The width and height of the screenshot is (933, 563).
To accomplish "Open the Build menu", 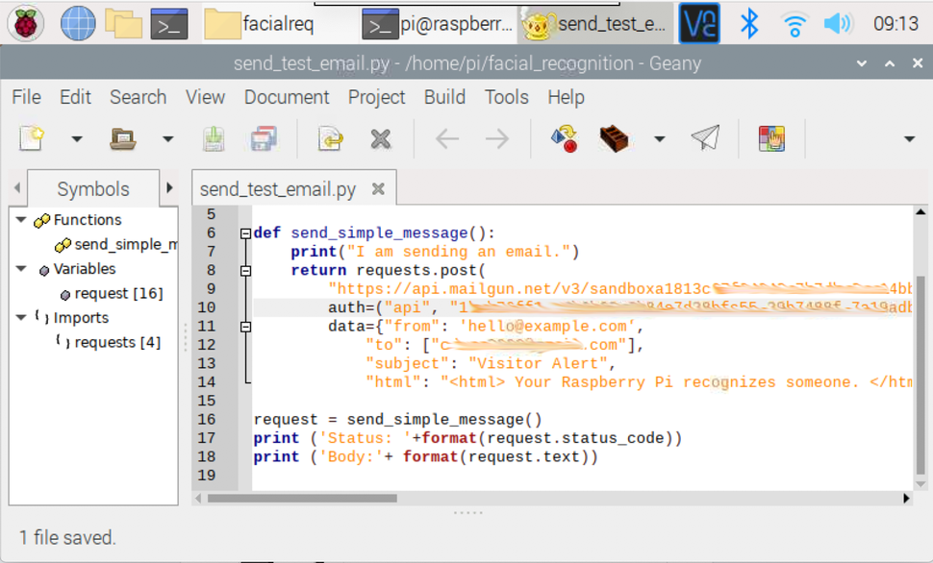I will [x=444, y=97].
